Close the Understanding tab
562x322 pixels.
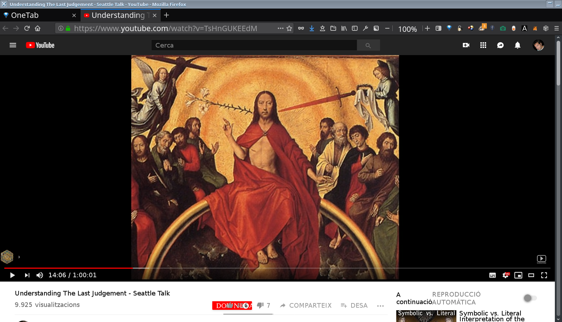tap(155, 15)
